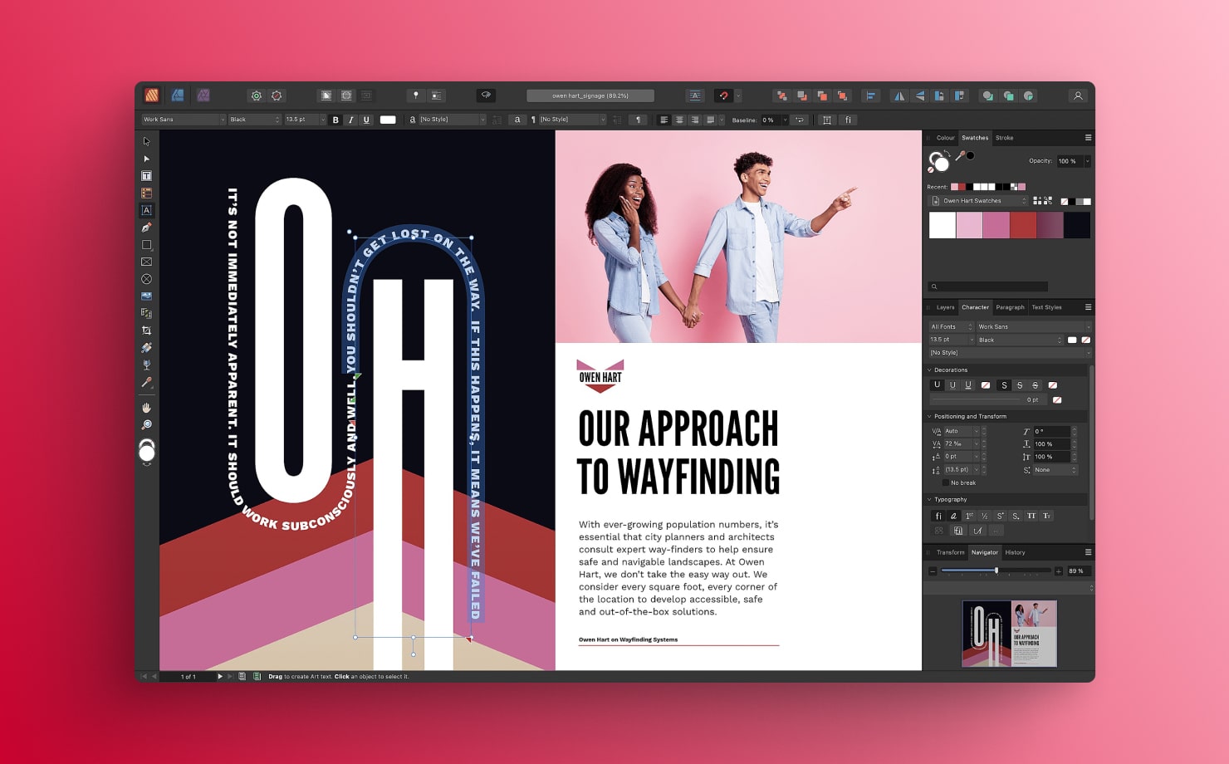The width and height of the screenshot is (1229, 764).
Task: Open the Owen Hart Swatches category dropdown
Action: [x=980, y=201]
